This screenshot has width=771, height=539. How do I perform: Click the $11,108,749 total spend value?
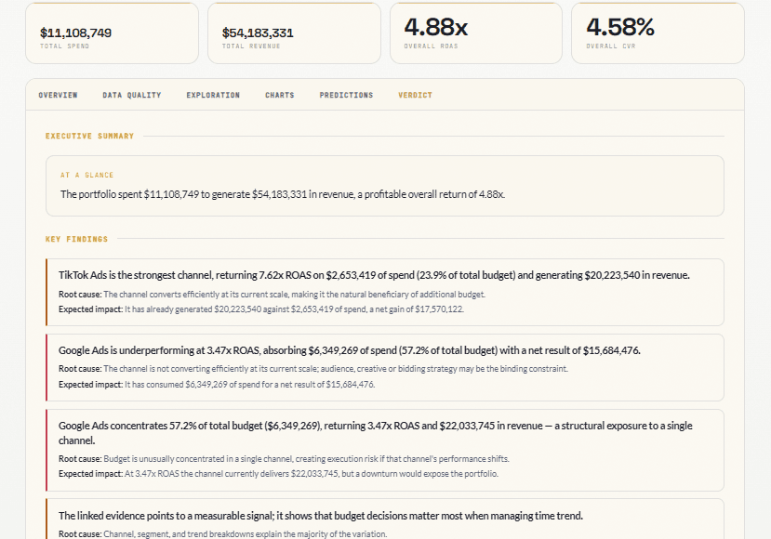click(75, 33)
